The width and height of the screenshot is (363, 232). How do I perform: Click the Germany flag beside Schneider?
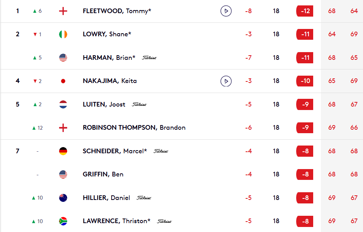tap(63, 151)
